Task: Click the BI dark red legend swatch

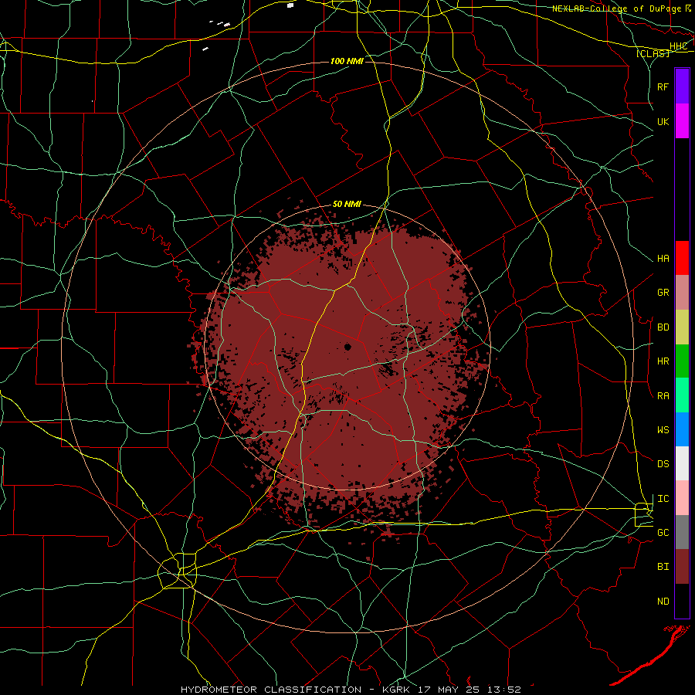Action: pyautogui.click(x=682, y=567)
